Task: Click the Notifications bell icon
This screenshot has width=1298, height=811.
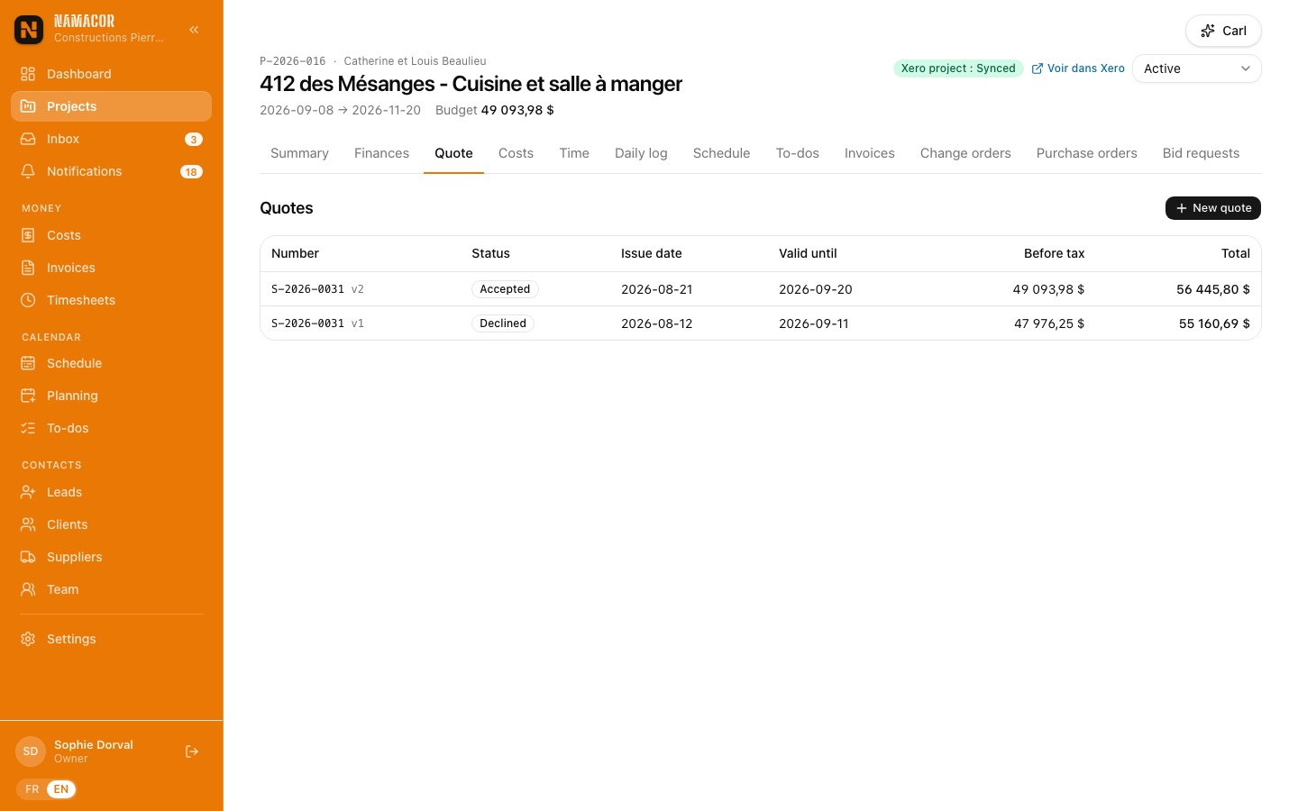Action: 28,171
